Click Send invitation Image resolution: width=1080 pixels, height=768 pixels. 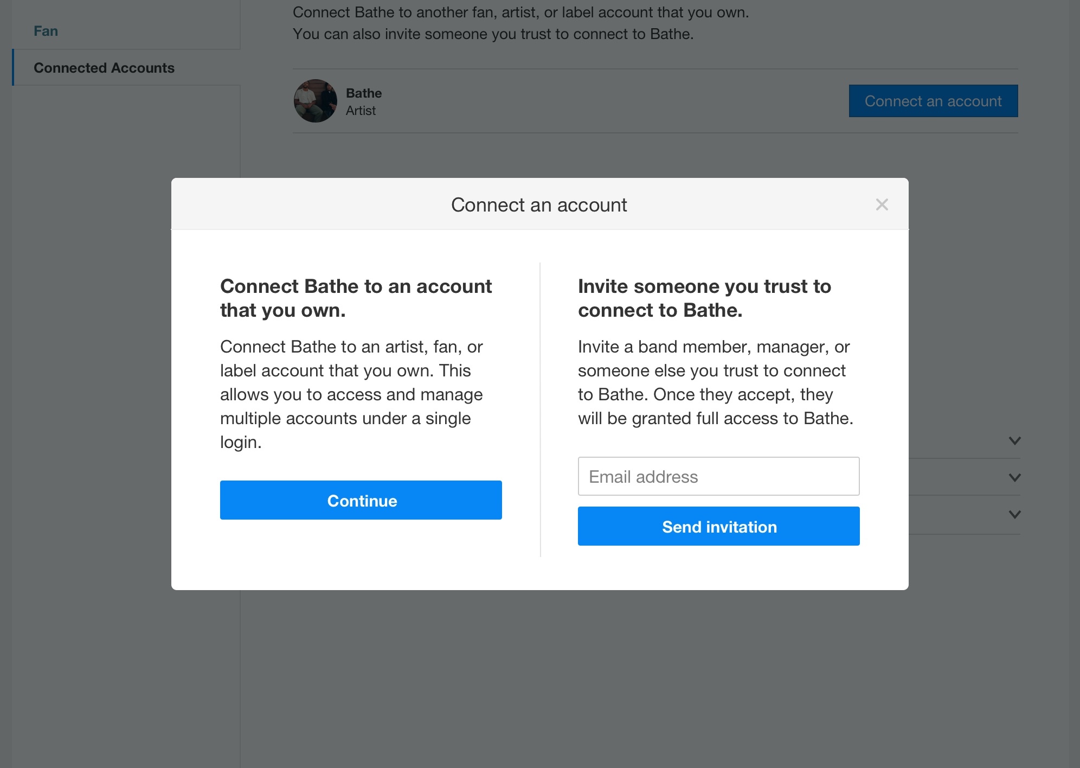click(x=718, y=526)
